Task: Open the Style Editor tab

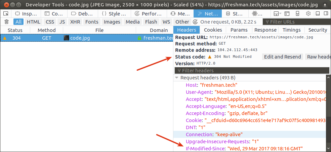Action: coord(114,14)
